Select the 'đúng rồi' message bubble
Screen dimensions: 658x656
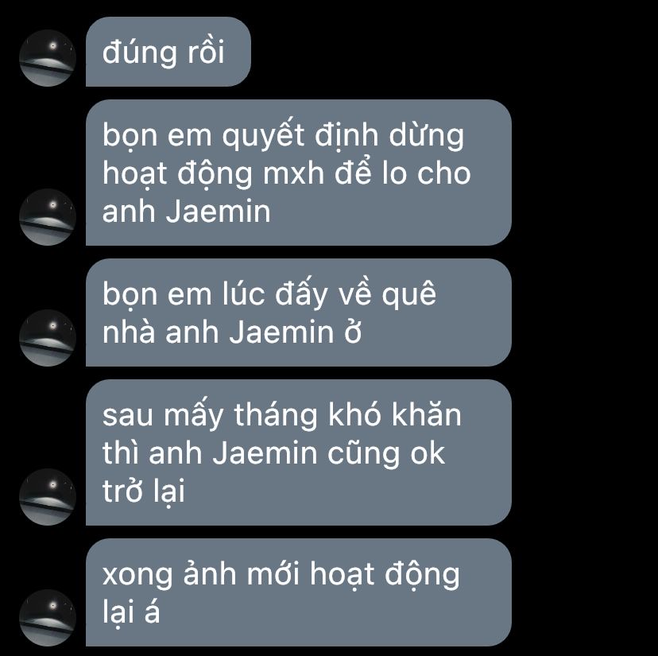(x=168, y=52)
